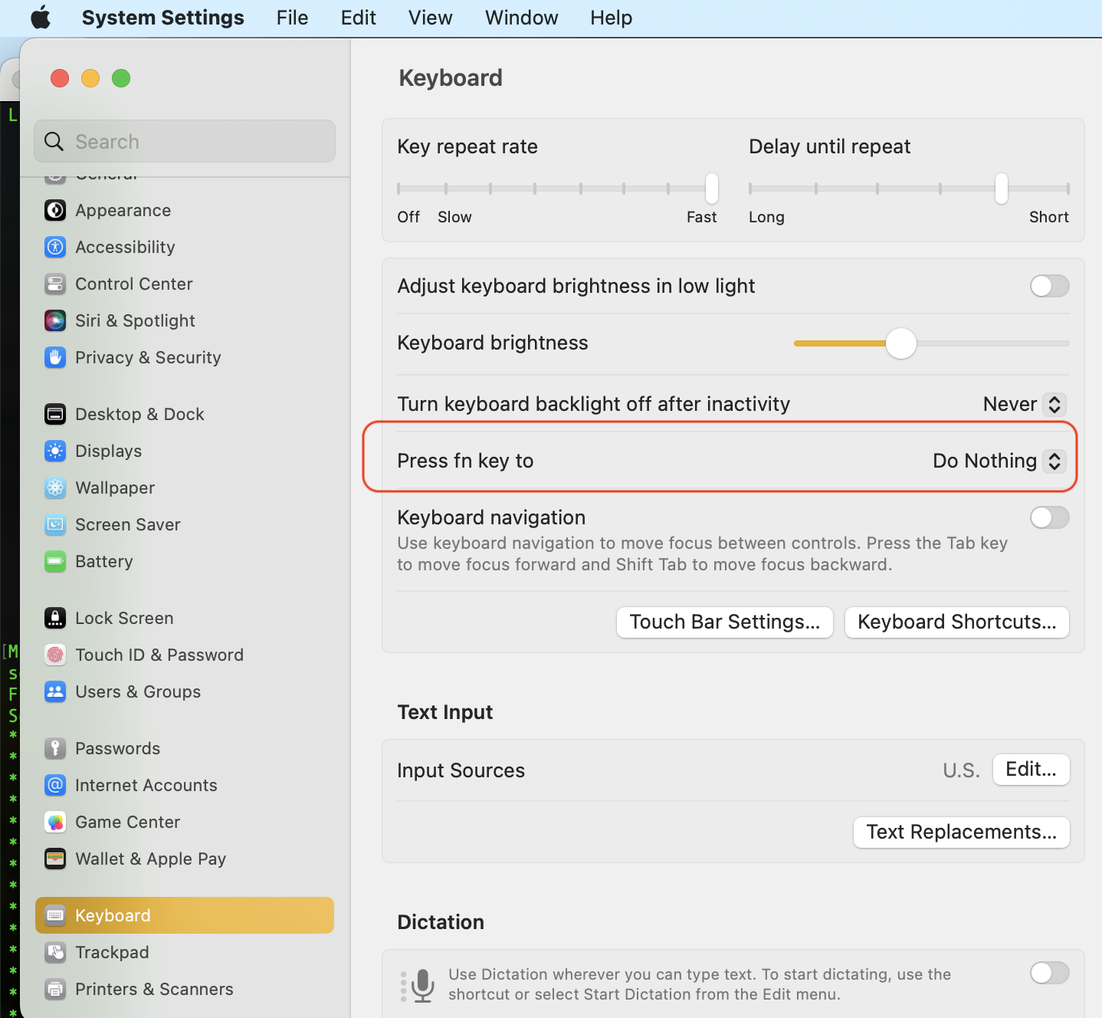Select the Control Center label
This screenshot has width=1102, height=1018.
[x=133, y=284]
